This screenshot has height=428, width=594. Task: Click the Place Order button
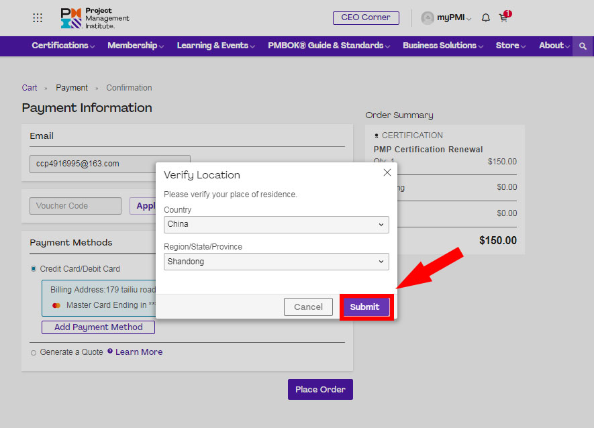click(320, 389)
